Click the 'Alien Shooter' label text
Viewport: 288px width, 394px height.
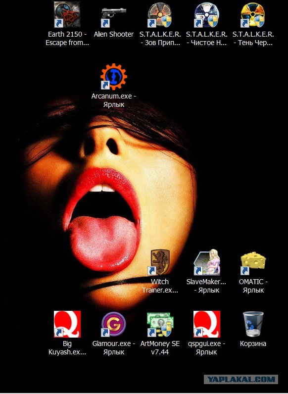114,35
